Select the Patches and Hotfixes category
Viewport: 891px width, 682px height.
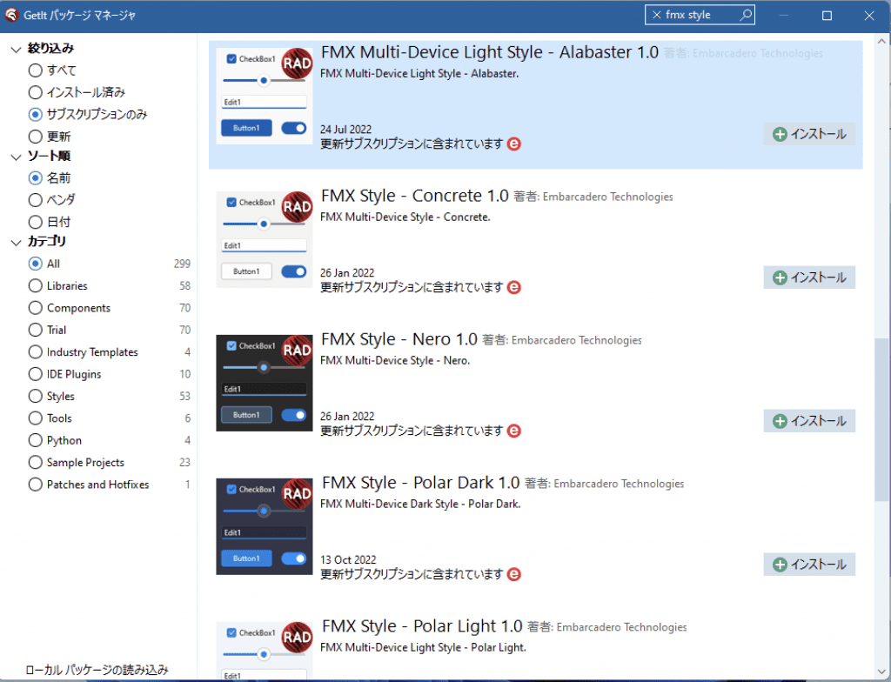pos(89,485)
